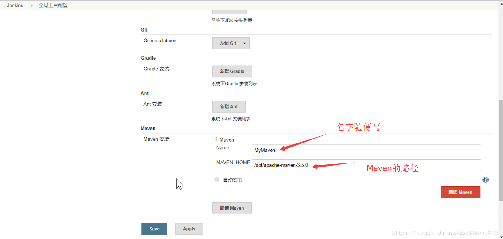
Task: Click the Maven 安装 label
Action: pyautogui.click(x=156, y=139)
